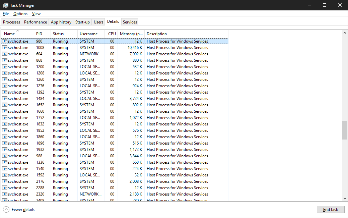Sort by the PID column header
The image size is (348, 218).
(43, 34)
